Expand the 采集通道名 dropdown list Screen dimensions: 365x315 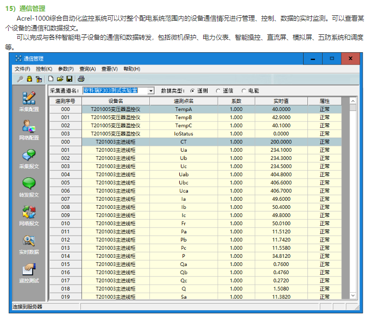(x=151, y=91)
